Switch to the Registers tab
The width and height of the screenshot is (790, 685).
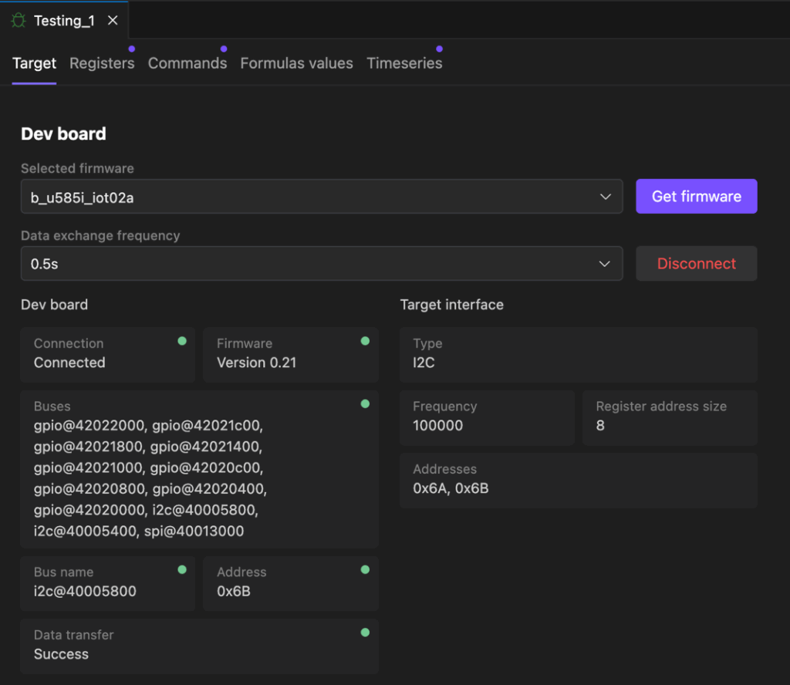(102, 63)
